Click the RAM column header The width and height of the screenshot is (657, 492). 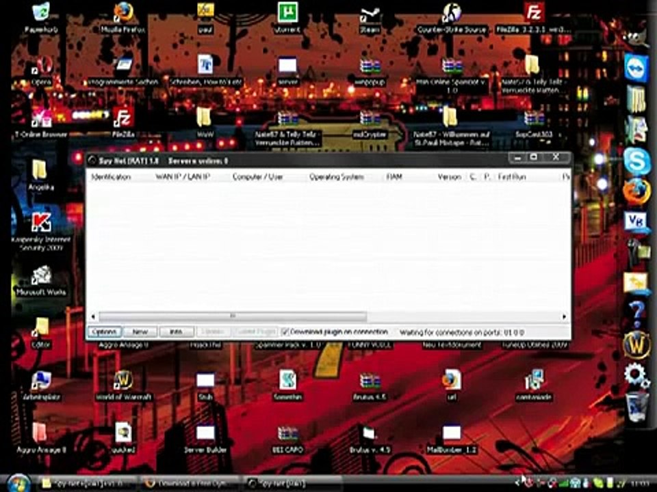(394, 177)
